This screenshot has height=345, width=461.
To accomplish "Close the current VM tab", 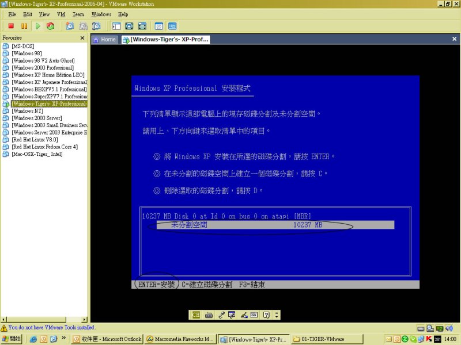I will pyautogui.click(x=454, y=39).
